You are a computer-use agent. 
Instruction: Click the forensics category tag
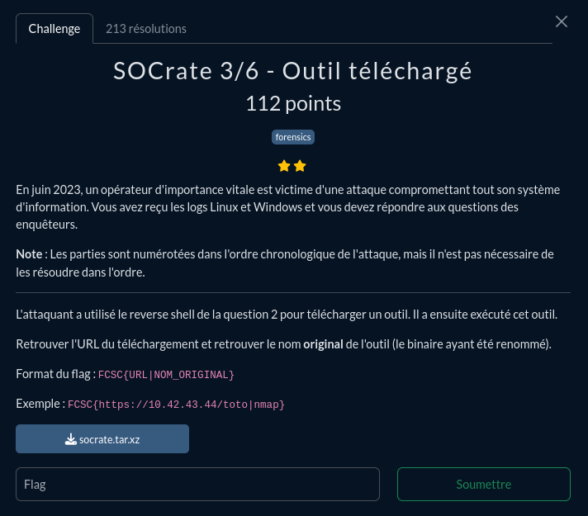pos(293,137)
